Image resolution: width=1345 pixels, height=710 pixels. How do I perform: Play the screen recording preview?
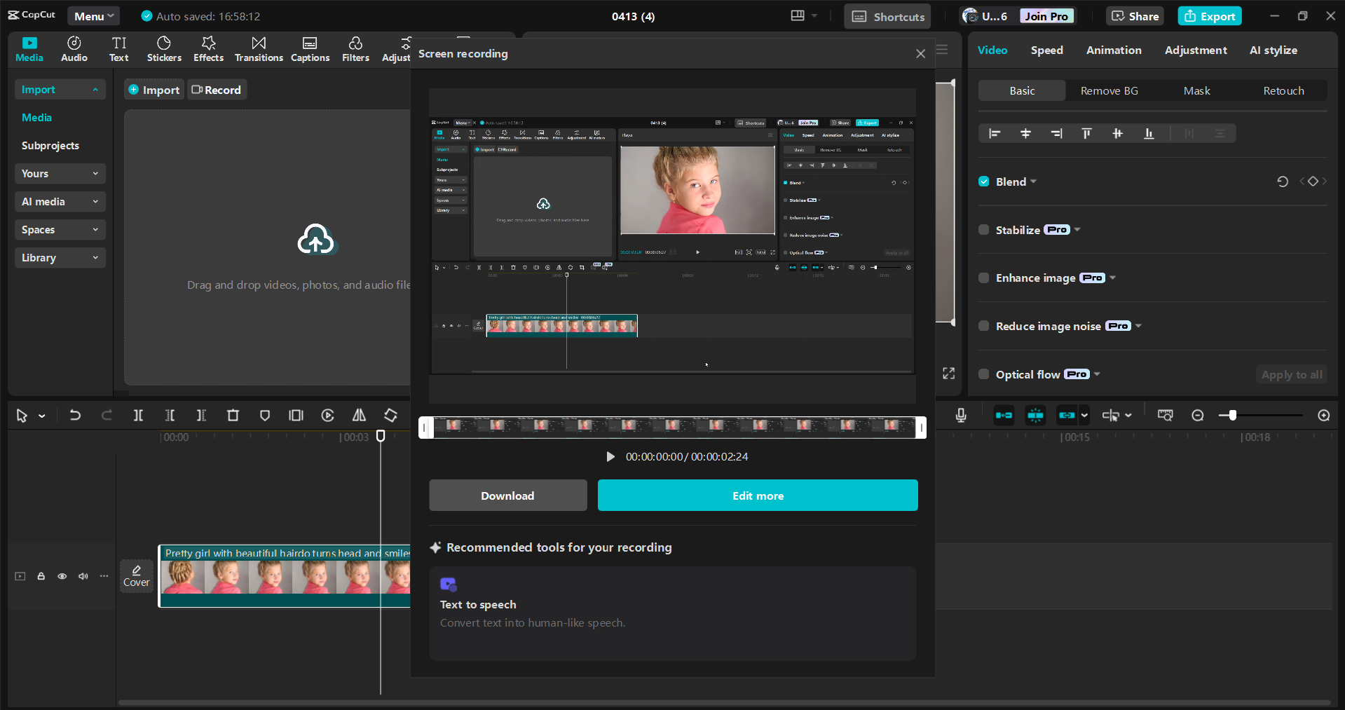click(x=610, y=457)
